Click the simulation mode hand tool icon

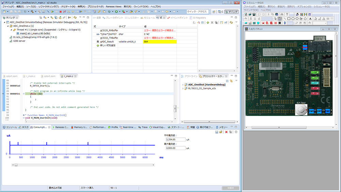[x=280, y=19]
